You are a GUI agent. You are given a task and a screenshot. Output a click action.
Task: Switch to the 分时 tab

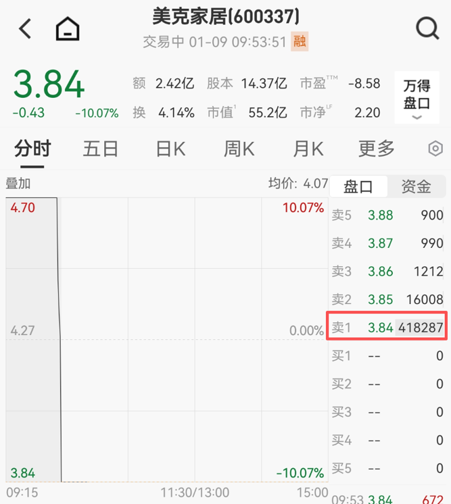(x=32, y=149)
